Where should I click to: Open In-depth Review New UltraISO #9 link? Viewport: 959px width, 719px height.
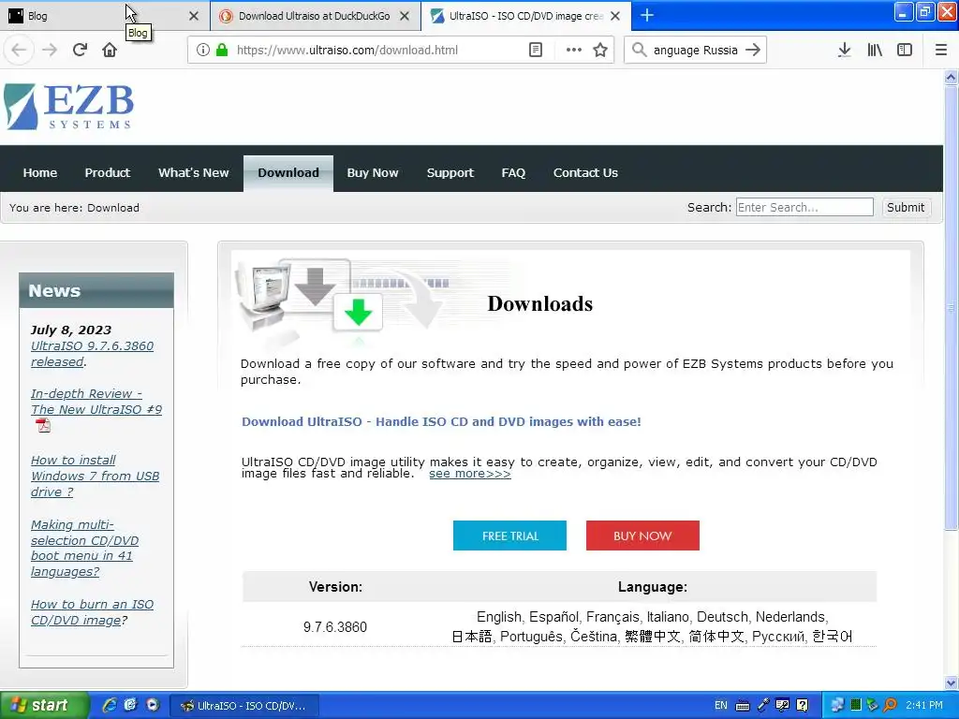pyautogui.click(x=96, y=402)
